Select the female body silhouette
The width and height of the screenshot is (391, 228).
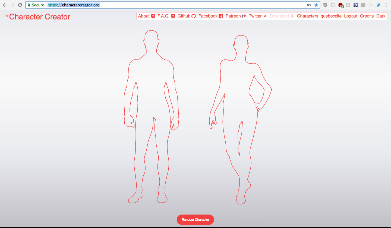pyautogui.click(x=240, y=119)
